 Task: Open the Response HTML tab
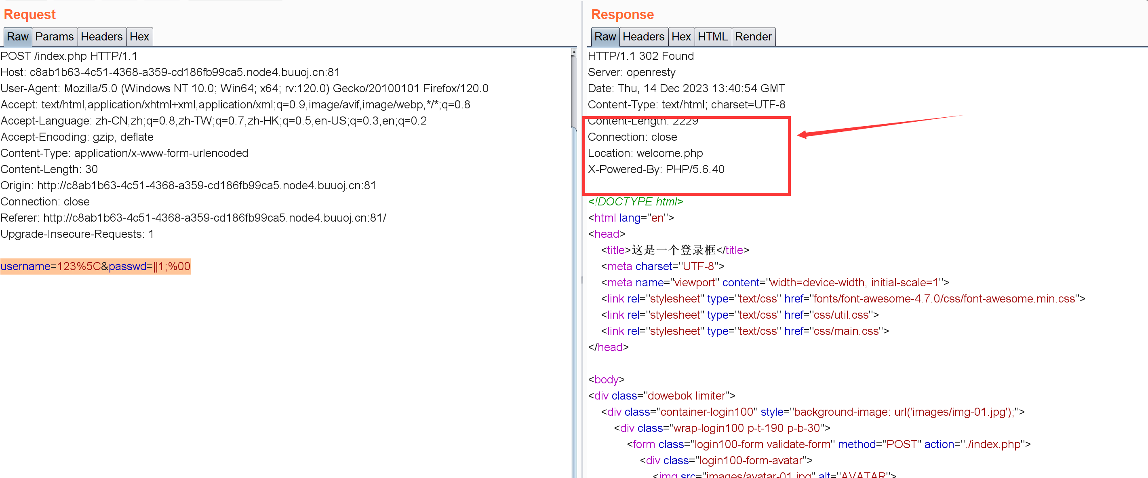click(712, 36)
